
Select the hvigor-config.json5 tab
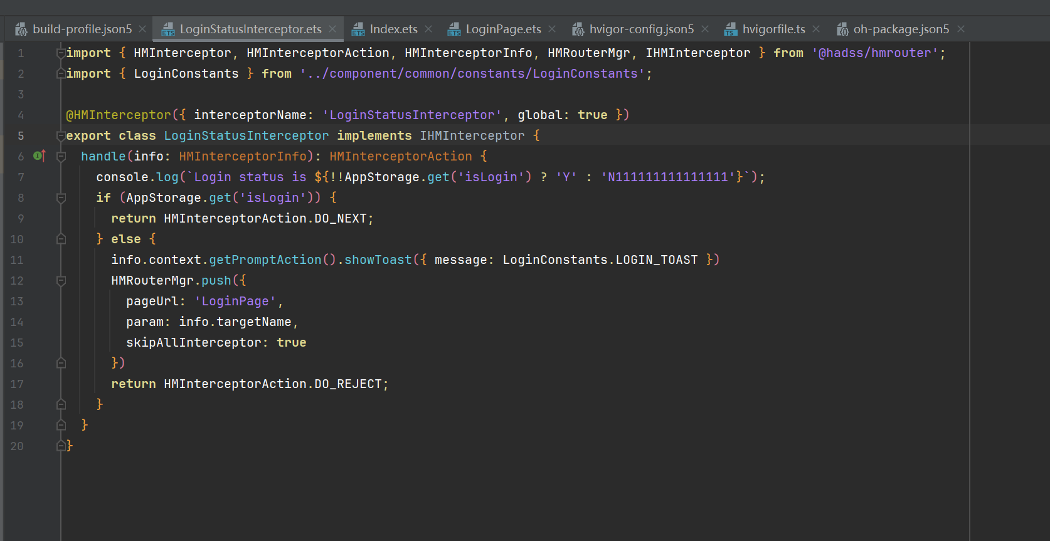pyautogui.click(x=642, y=29)
